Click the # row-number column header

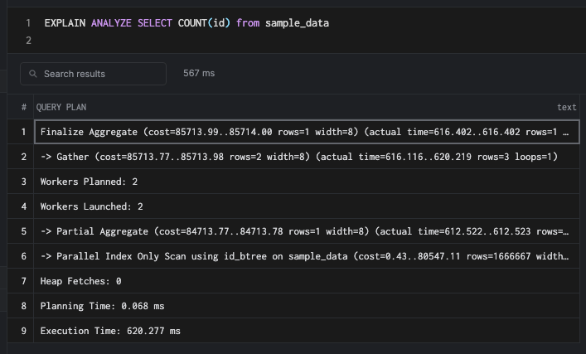click(24, 107)
